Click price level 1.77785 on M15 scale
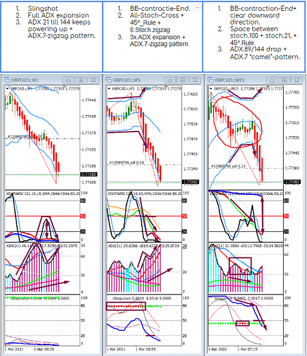The width and height of the screenshot is (307, 356). [292, 92]
